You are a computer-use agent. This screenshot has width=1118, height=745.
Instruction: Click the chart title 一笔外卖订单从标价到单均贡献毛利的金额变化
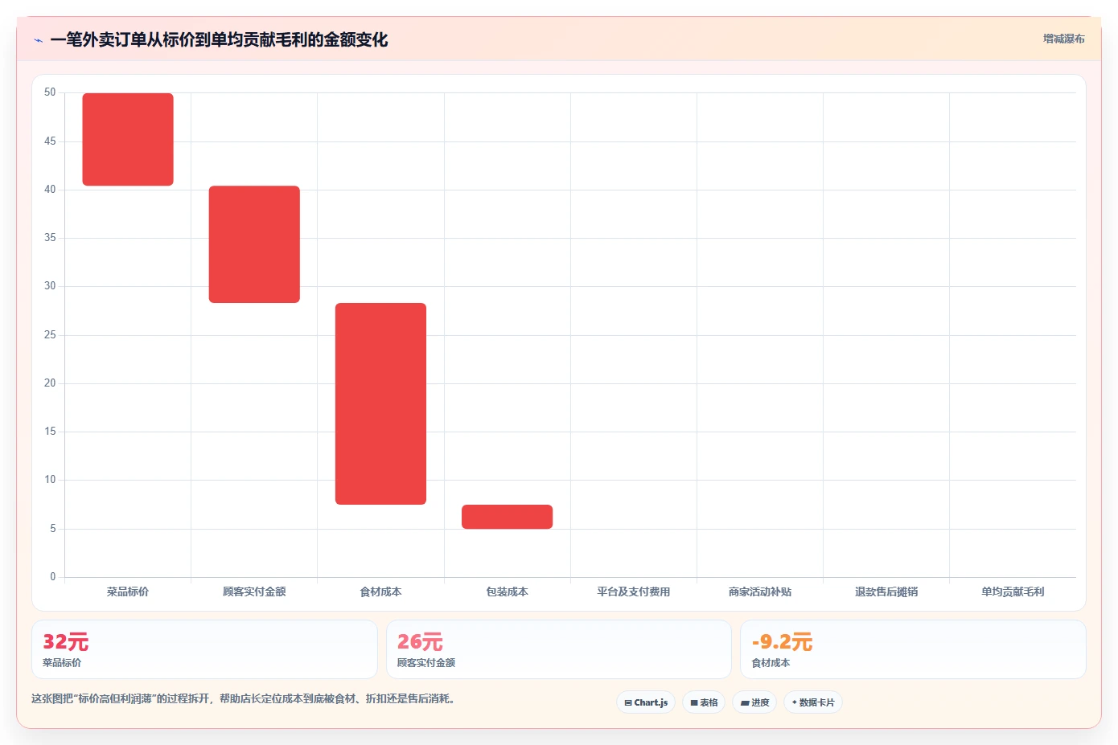tap(219, 39)
